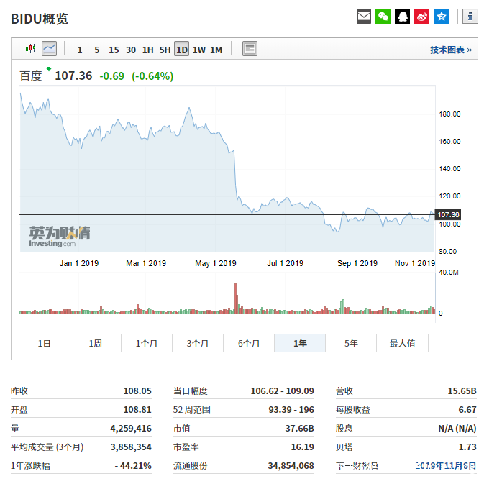Set chart interval to 30 minutes
The height and width of the screenshot is (484, 484).
tap(131, 50)
